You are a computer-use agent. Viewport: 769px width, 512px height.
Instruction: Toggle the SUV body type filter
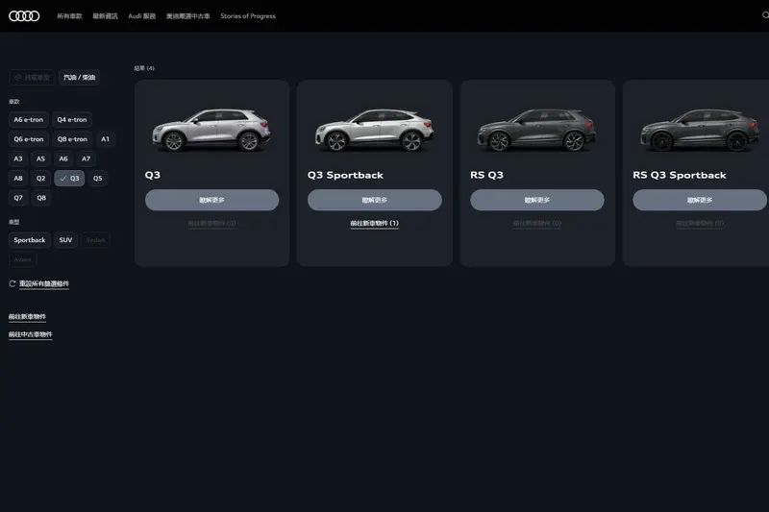[65, 240]
